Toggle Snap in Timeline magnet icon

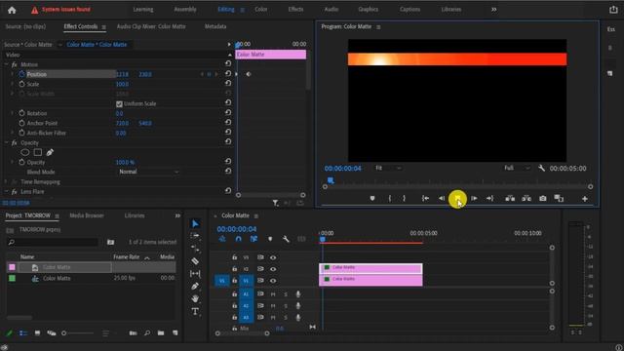(238, 239)
